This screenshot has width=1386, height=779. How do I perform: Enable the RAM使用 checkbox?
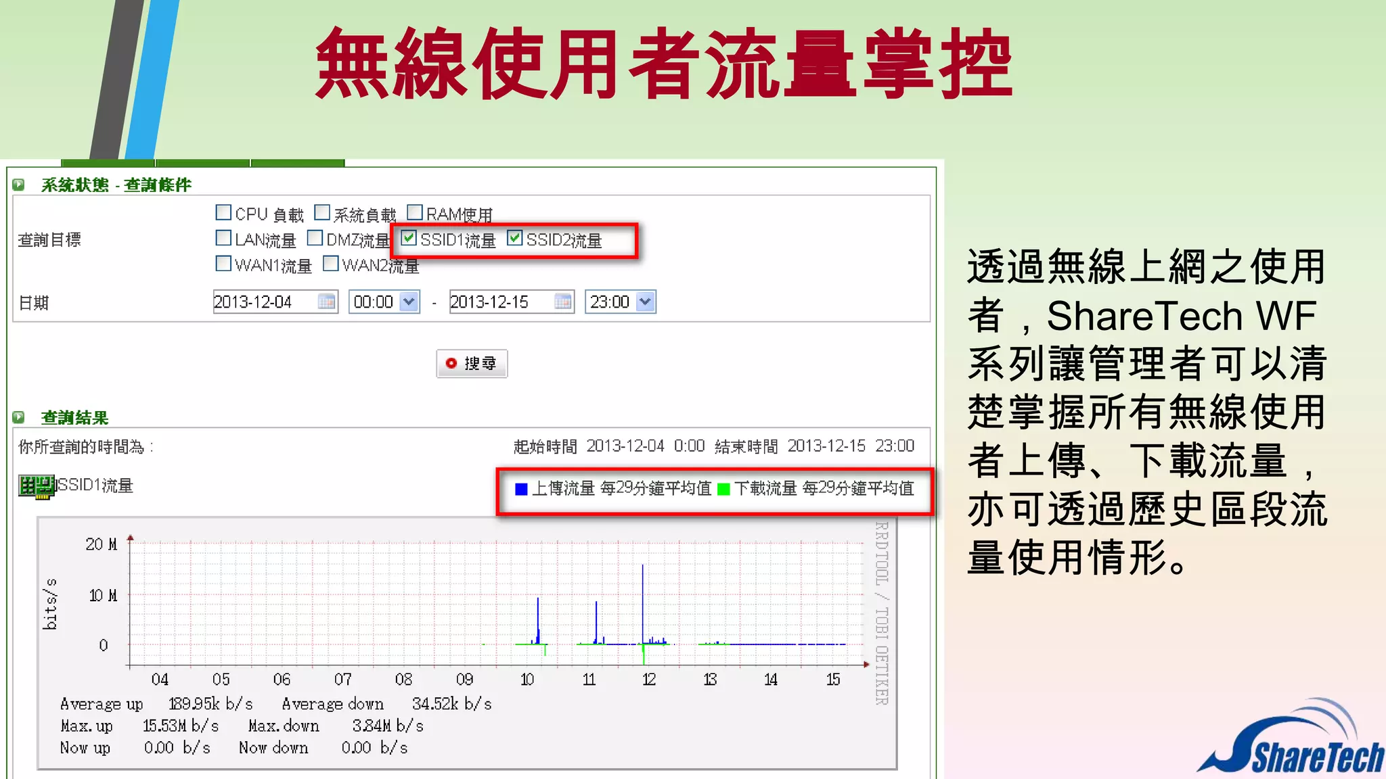tap(415, 212)
